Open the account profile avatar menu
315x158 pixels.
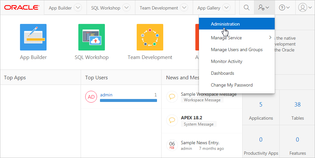[x=305, y=8]
